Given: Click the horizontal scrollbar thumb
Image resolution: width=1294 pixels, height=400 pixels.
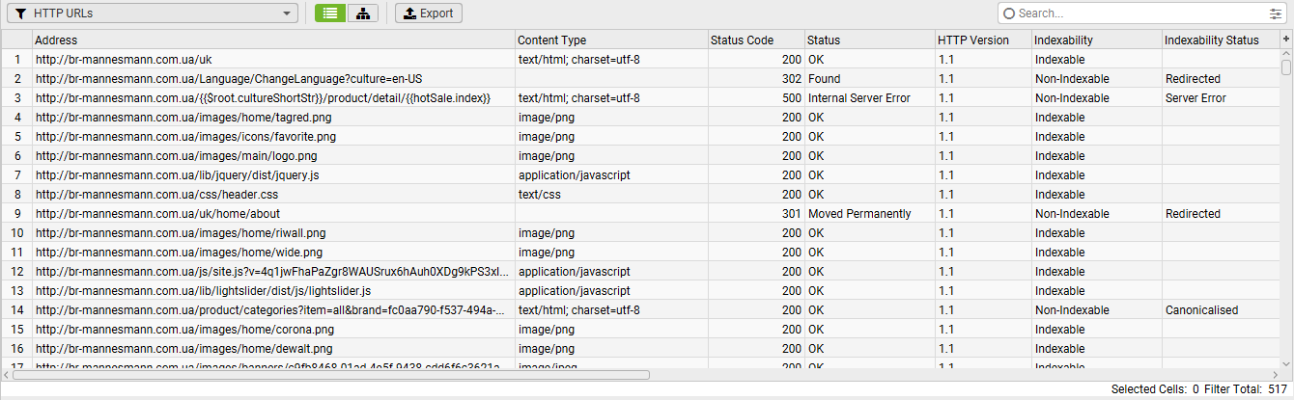Looking at the screenshot, I should 328,375.
